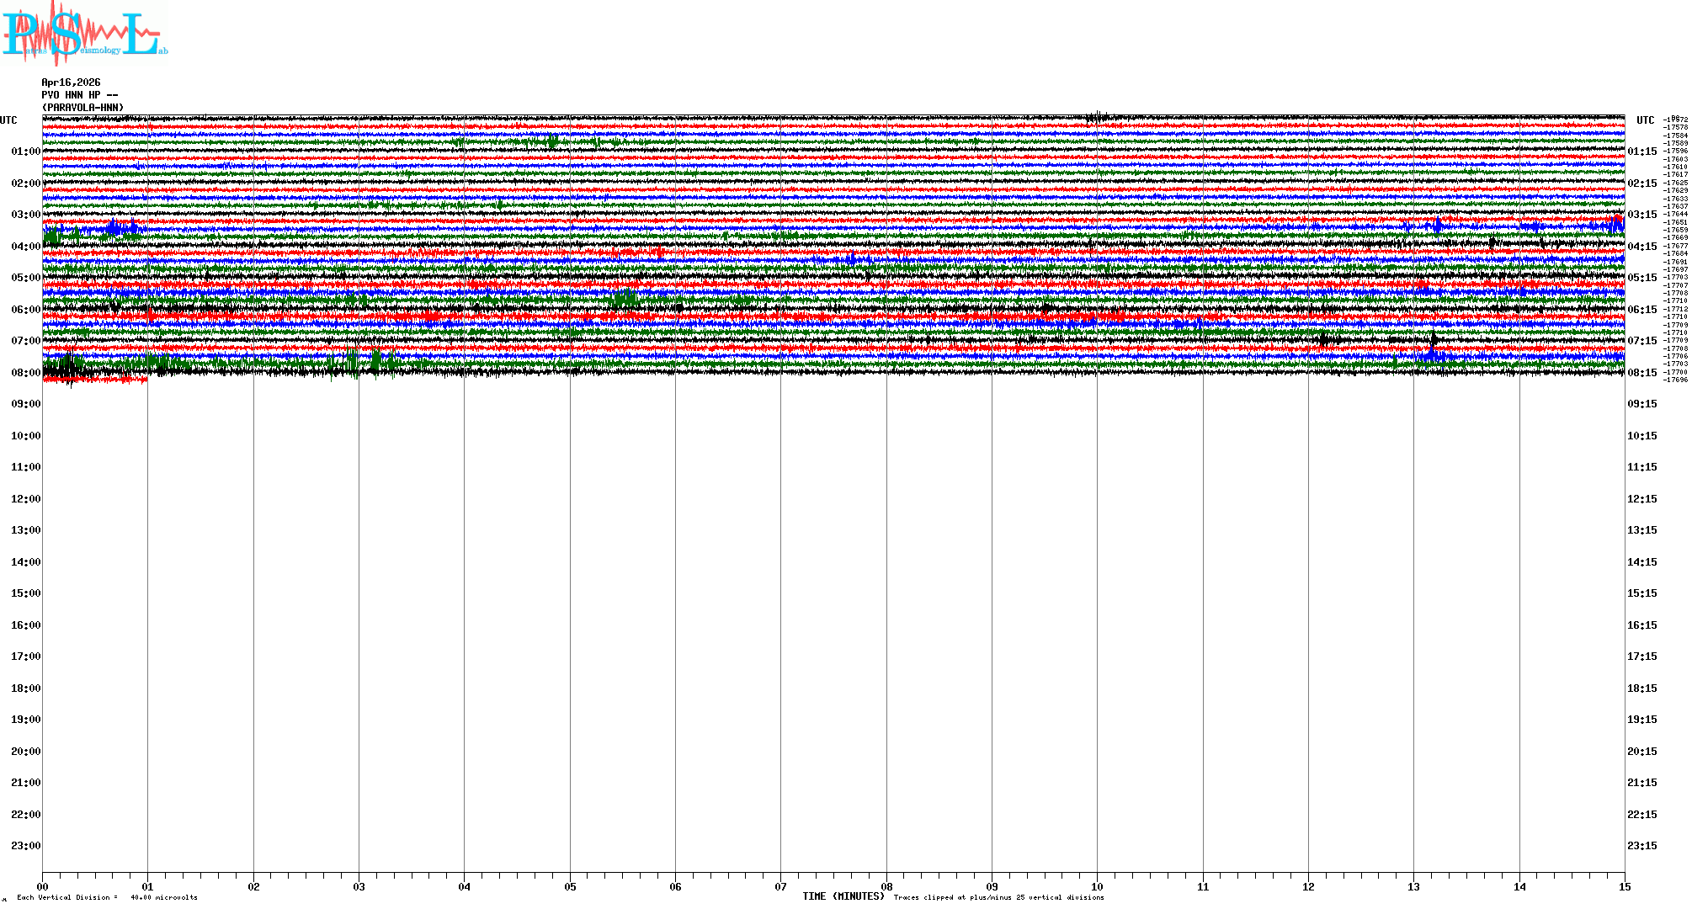Click the PSL Seismology Lab logo
This screenshot has width=1692, height=909.
tap(84, 34)
